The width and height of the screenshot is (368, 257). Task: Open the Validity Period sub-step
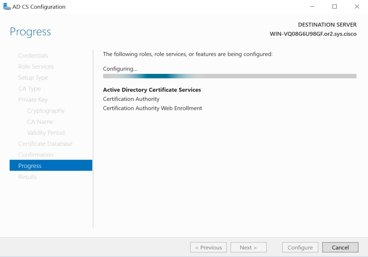click(x=46, y=133)
